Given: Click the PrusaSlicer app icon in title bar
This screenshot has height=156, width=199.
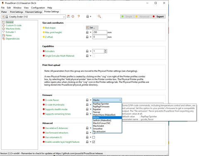Looking at the screenshot, I should pos(2,3).
